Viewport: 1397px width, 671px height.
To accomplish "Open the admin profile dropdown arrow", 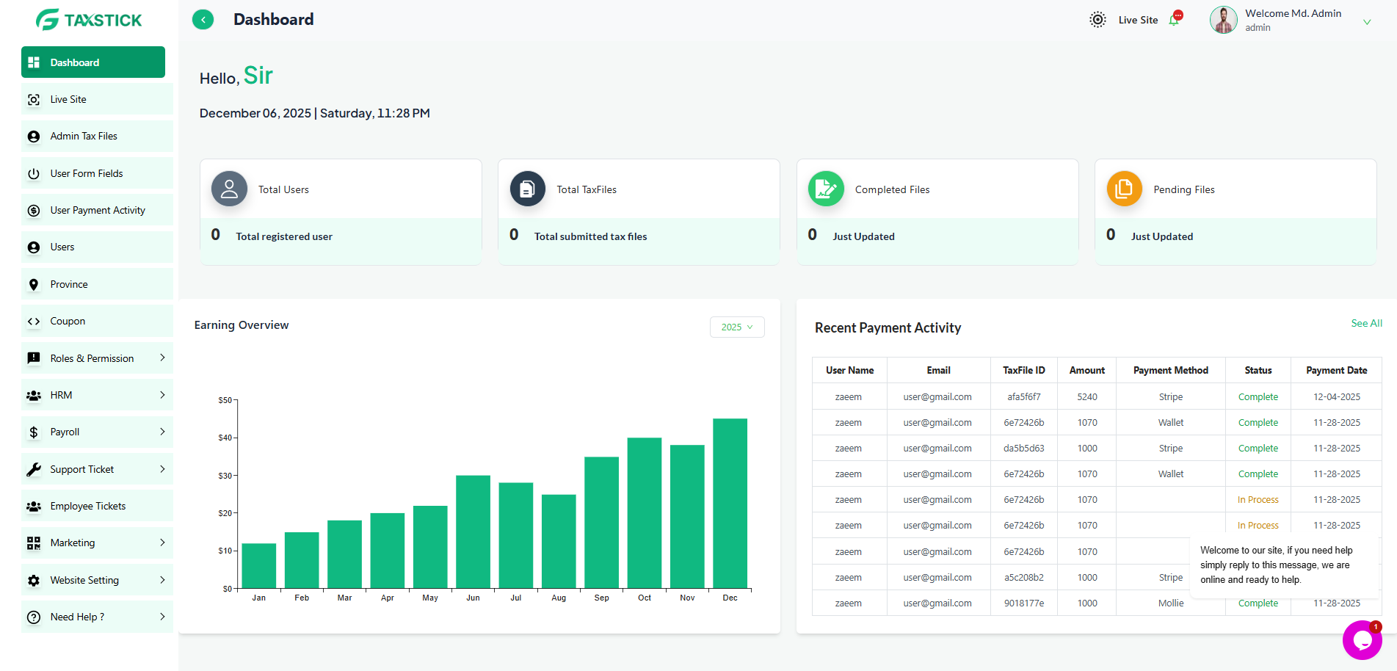I will [1367, 22].
